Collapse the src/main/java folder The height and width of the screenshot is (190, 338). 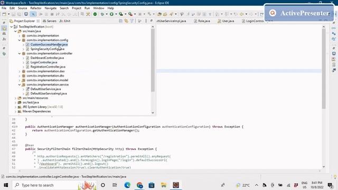[15, 31]
